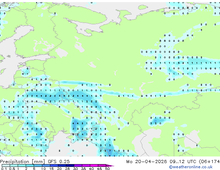This screenshot has width=220, height=170.
Task: Click the legend label '0.5'
Action: point(12,169)
